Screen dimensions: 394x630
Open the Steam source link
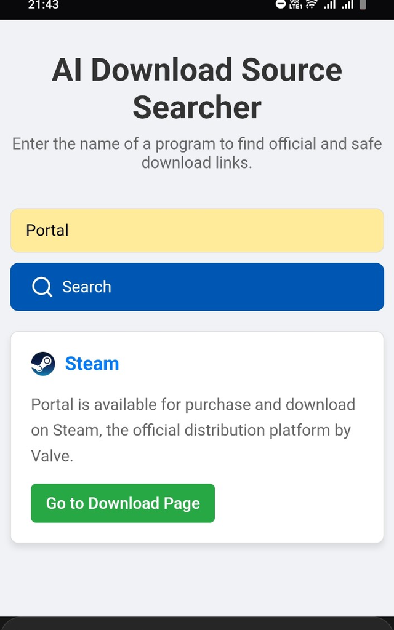point(92,364)
